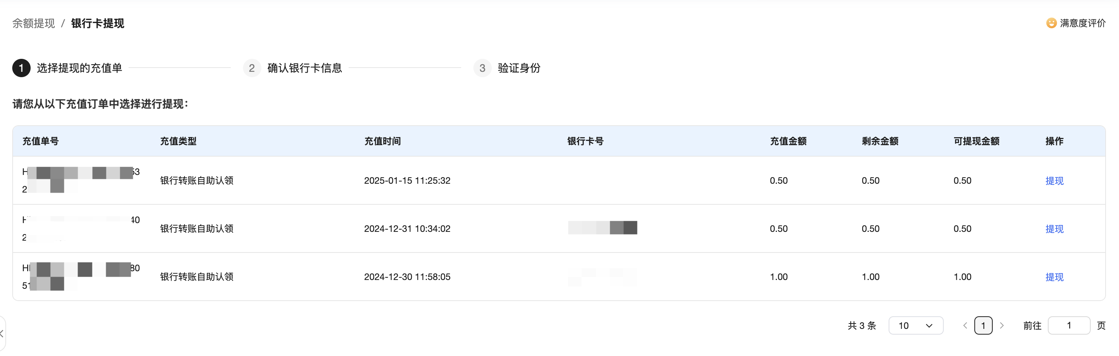1119x356 pixels.
Task: Click the 充值时间 column header
Action: 382,141
